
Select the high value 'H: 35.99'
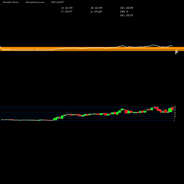(96, 8)
